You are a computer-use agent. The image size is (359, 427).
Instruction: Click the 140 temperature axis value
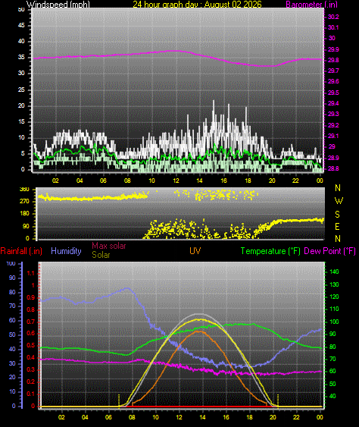(334, 272)
